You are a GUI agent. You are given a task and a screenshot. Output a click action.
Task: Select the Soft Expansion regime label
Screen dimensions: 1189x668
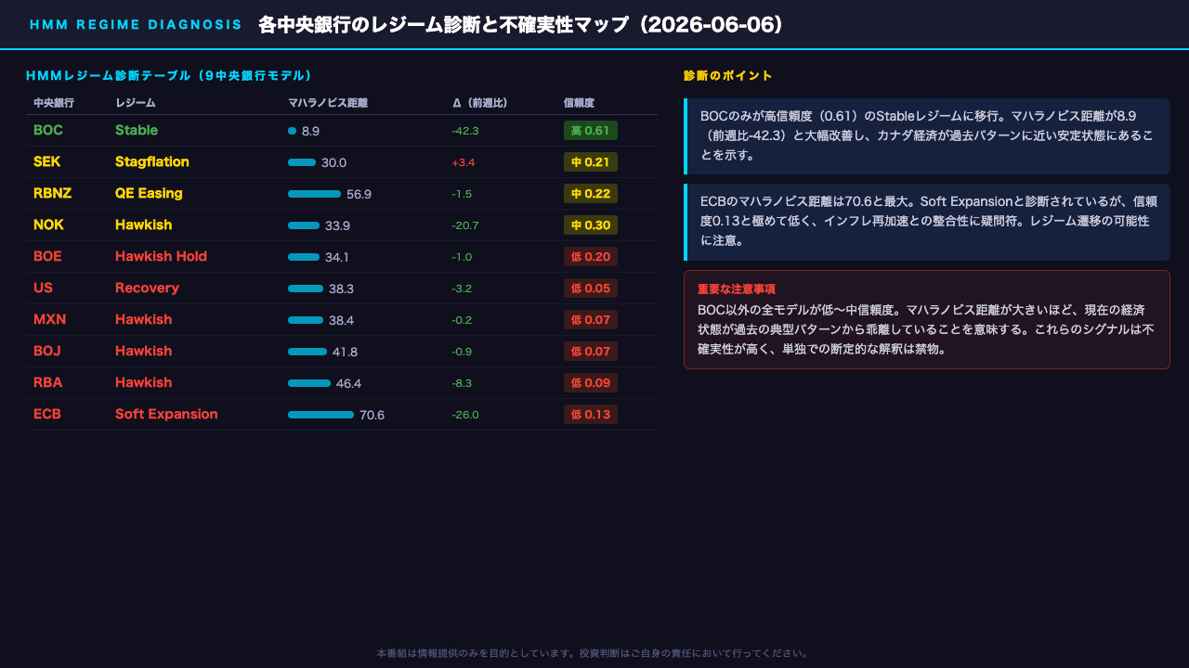166,415
